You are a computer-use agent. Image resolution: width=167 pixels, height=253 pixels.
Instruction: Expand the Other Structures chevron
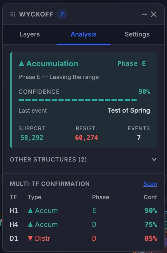pyautogui.click(x=154, y=159)
